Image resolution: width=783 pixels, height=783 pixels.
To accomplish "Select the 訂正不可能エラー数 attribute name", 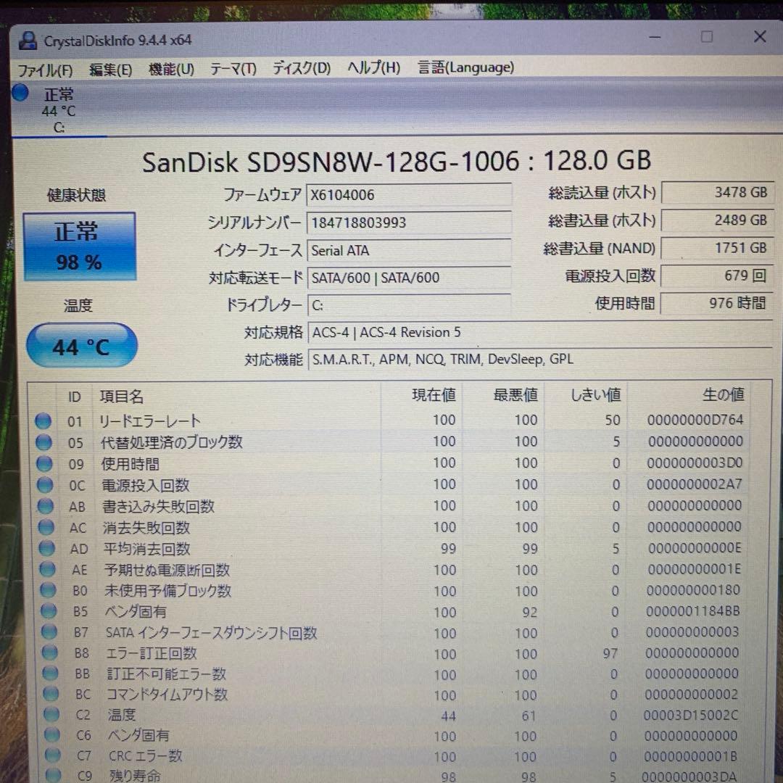I will pos(166,674).
